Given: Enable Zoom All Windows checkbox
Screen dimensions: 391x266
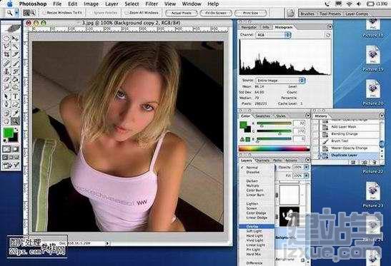Looking at the screenshot, I should [127, 13].
